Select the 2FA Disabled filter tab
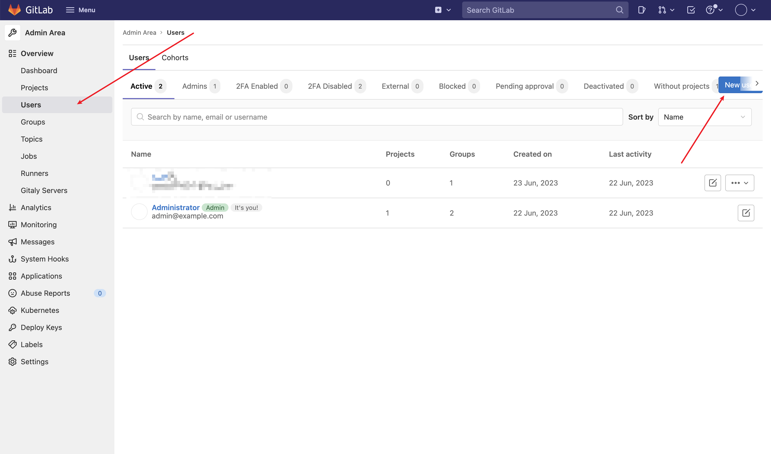The width and height of the screenshot is (771, 454). coord(337,86)
